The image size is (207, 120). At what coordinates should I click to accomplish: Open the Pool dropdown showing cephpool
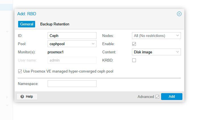coord(72,44)
